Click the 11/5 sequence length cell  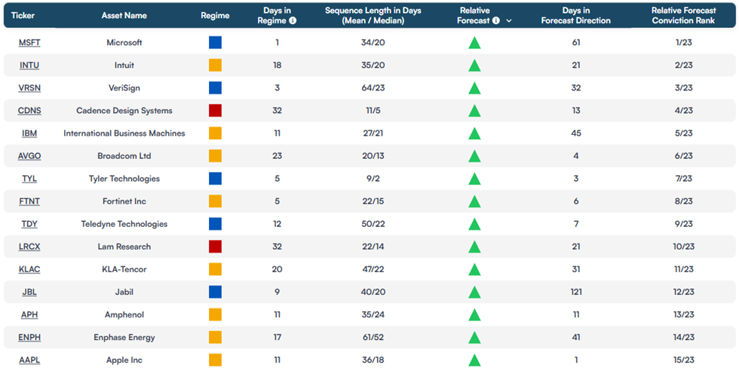pyautogui.click(x=373, y=111)
